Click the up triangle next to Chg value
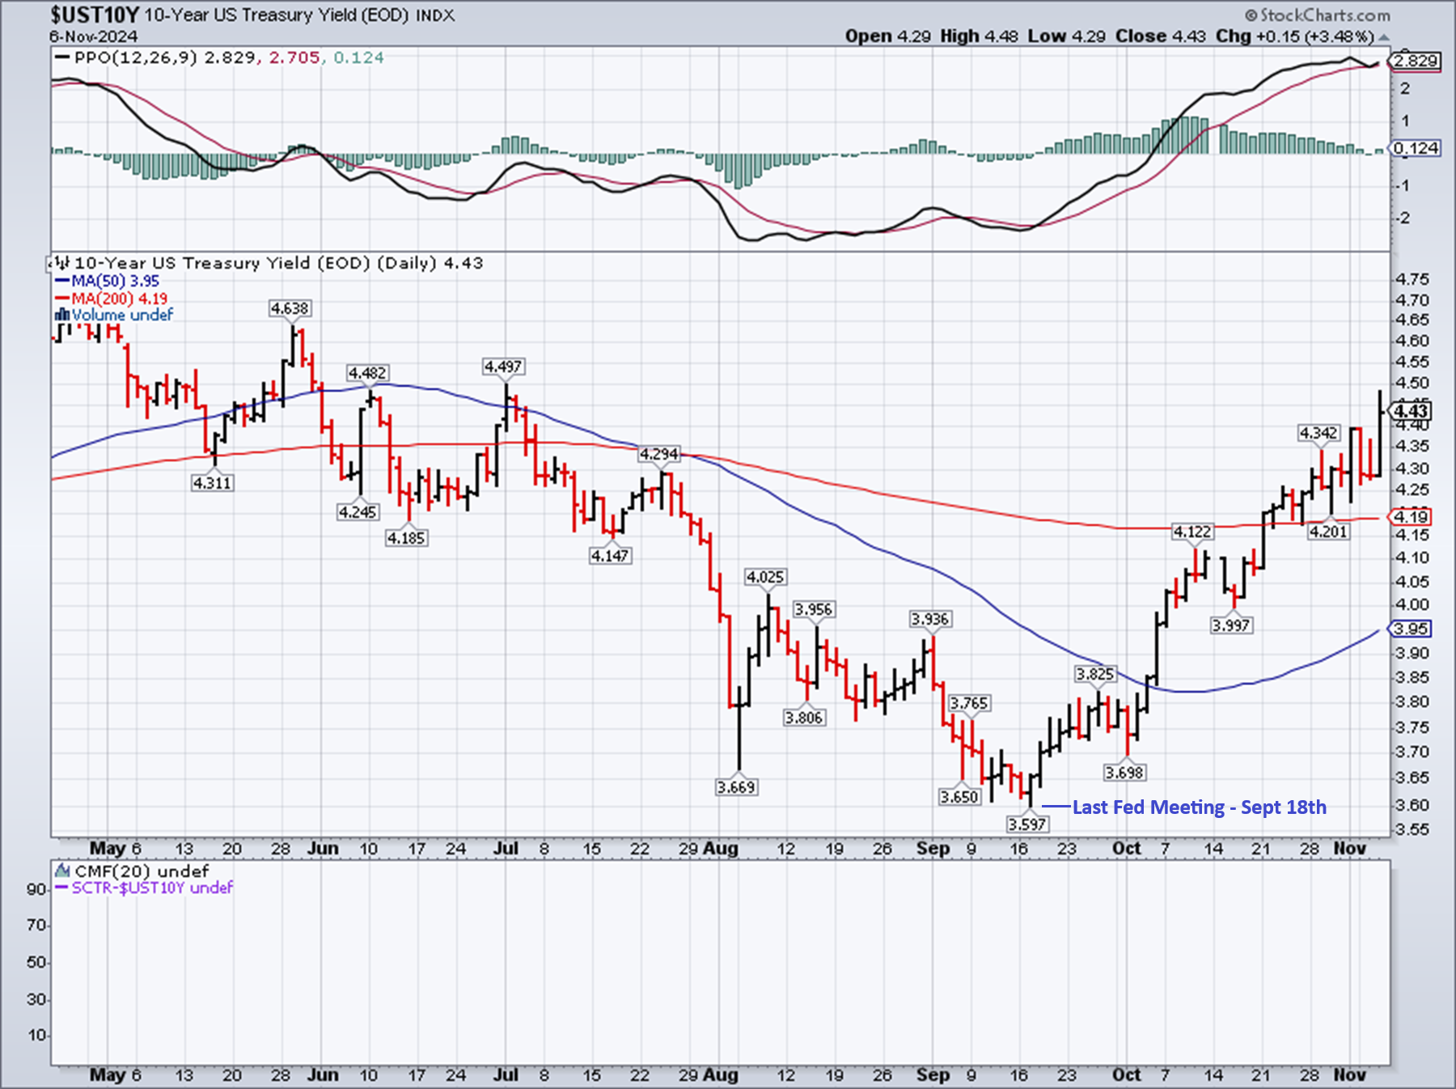The height and width of the screenshot is (1089, 1456). pos(1384,37)
